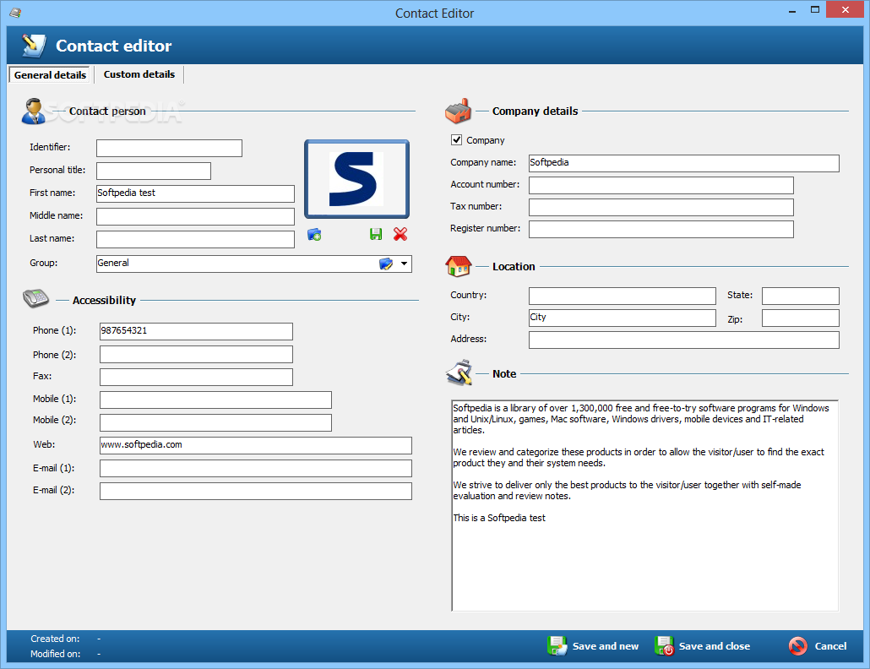Click the Address input field
Image resolution: width=870 pixels, height=669 pixels.
(x=683, y=340)
